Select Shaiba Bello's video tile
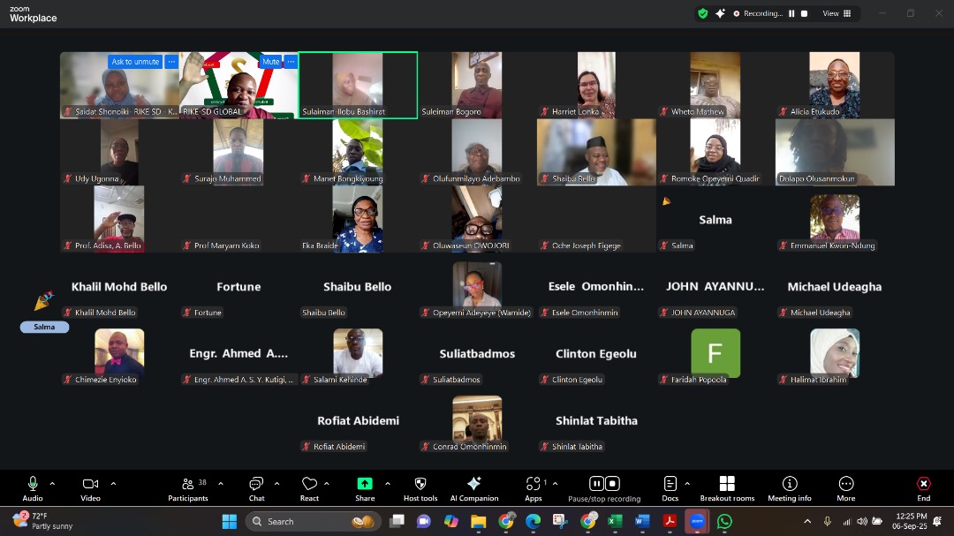The height and width of the screenshot is (536, 954). coord(596,152)
